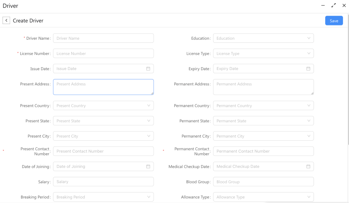
Task: Click the Date of Joining calendar icon
Action: (148, 166)
